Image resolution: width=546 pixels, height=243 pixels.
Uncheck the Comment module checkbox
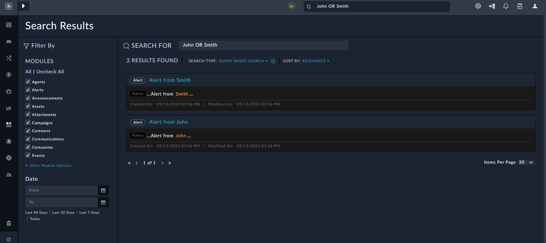coord(28,131)
